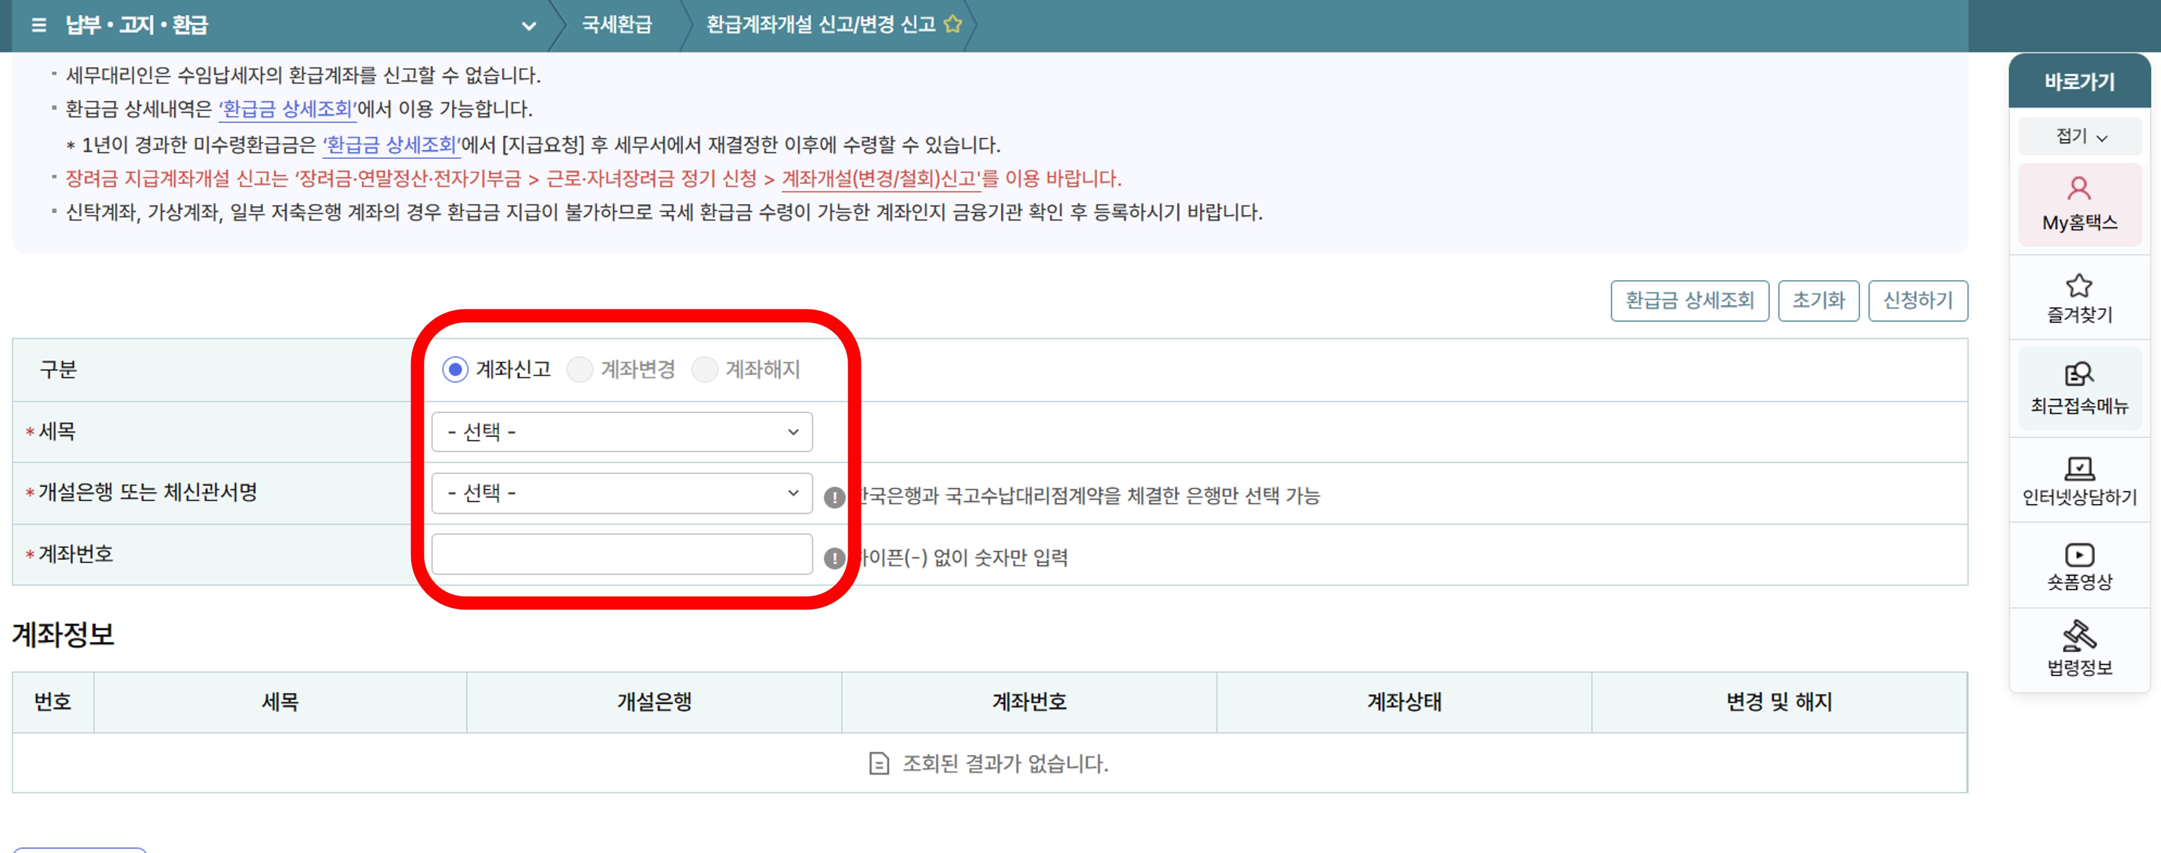This screenshot has width=2161, height=853.
Task: Click the 신청하기 button
Action: coord(1918,300)
